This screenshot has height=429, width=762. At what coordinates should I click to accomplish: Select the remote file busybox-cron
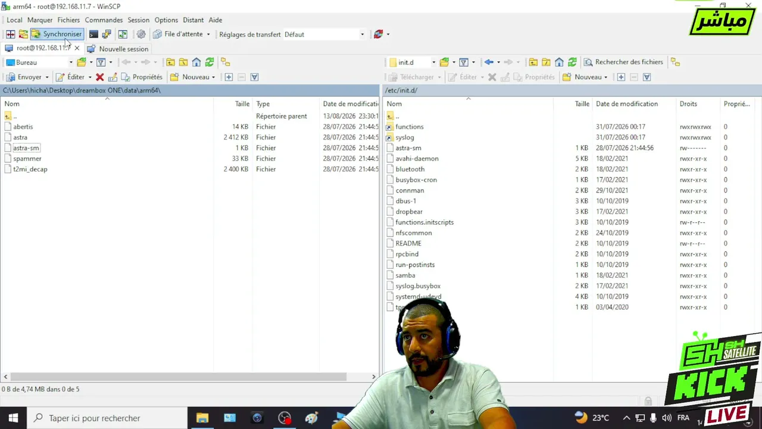click(x=416, y=180)
